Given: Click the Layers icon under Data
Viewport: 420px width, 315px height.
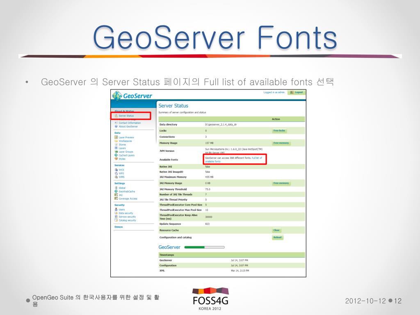Looking at the screenshot, I should (116, 148).
